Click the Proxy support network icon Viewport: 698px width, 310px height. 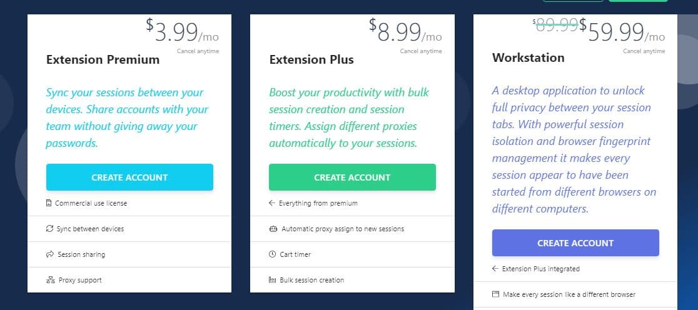(x=50, y=280)
